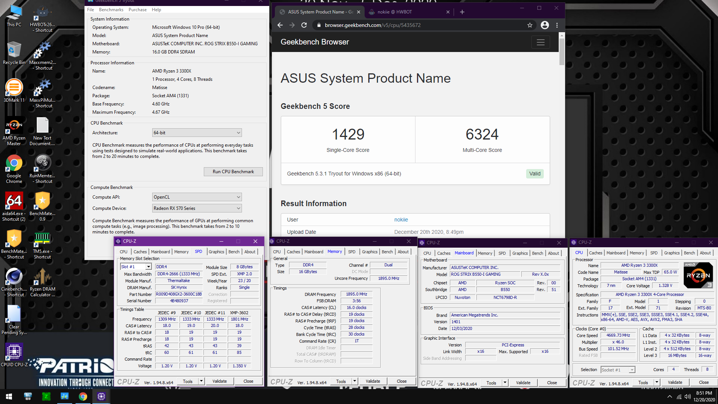The width and height of the screenshot is (718, 404).
Task: Open Tools dropdown arrow in Mainboard CPU-Z window
Action: (x=505, y=383)
